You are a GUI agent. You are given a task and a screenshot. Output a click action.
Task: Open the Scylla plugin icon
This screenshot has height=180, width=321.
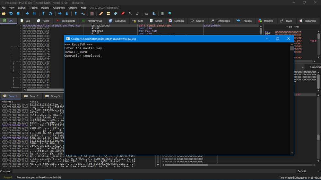coord(92,14)
